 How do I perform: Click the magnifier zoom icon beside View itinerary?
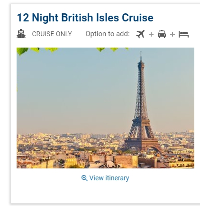[x=84, y=178]
